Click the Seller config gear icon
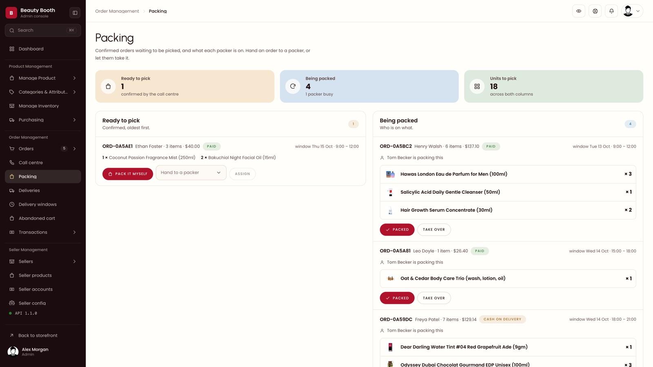This screenshot has height=367, width=653. [x=12, y=303]
